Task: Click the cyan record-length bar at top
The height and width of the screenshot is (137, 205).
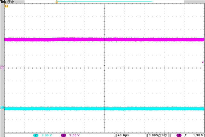Action: tap(105, 2)
